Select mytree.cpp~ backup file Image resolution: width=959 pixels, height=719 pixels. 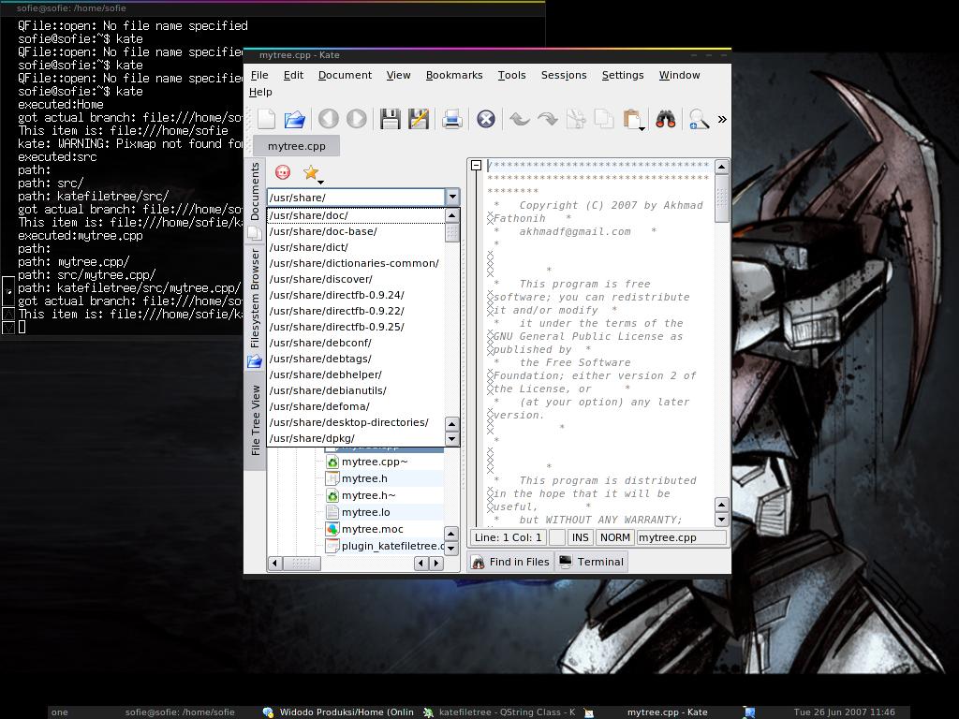[375, 462]
